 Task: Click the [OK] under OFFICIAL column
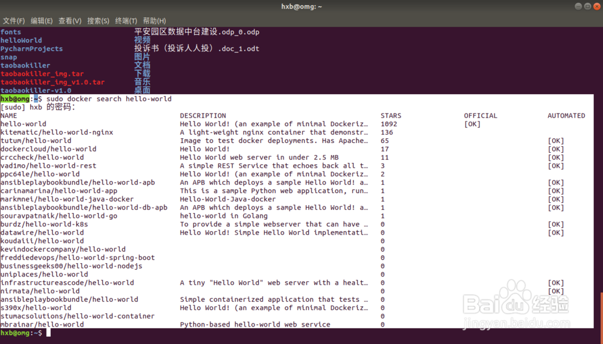click(472, 124)
